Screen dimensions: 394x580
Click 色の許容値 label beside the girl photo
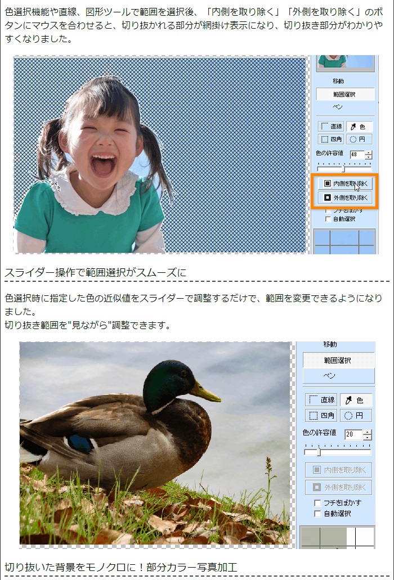pos(329,153)
